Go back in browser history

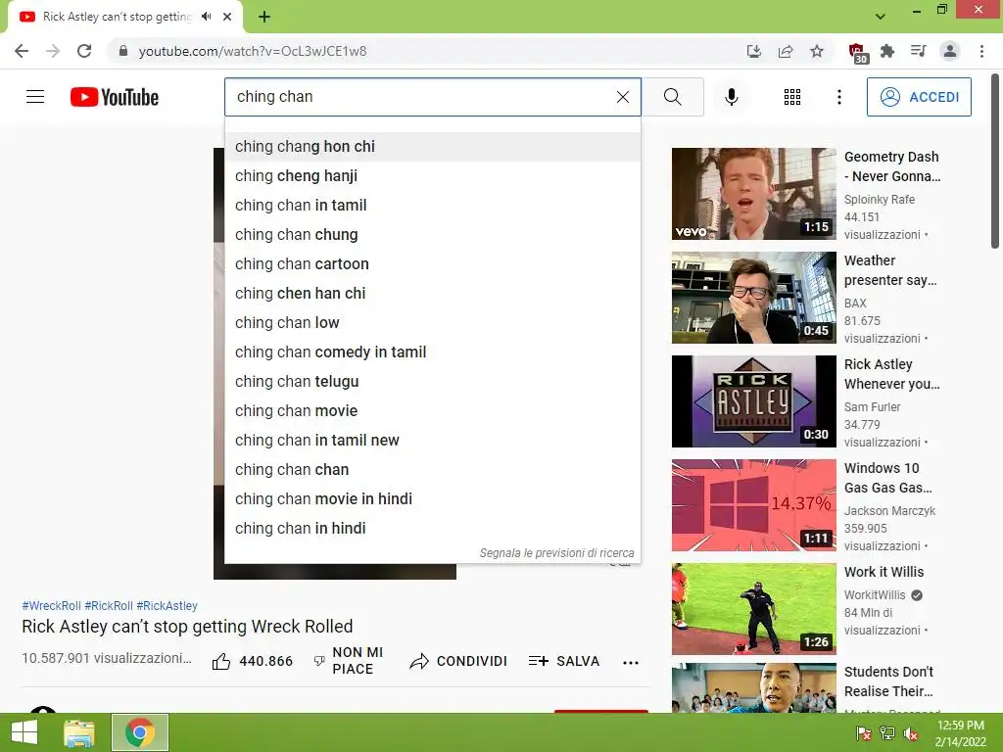pos(22,51)
